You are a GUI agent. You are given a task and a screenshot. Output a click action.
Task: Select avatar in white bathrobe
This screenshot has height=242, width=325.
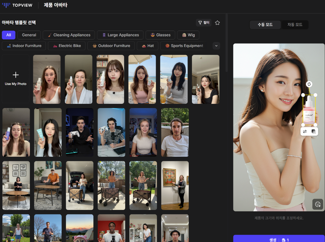click(78, 79)
